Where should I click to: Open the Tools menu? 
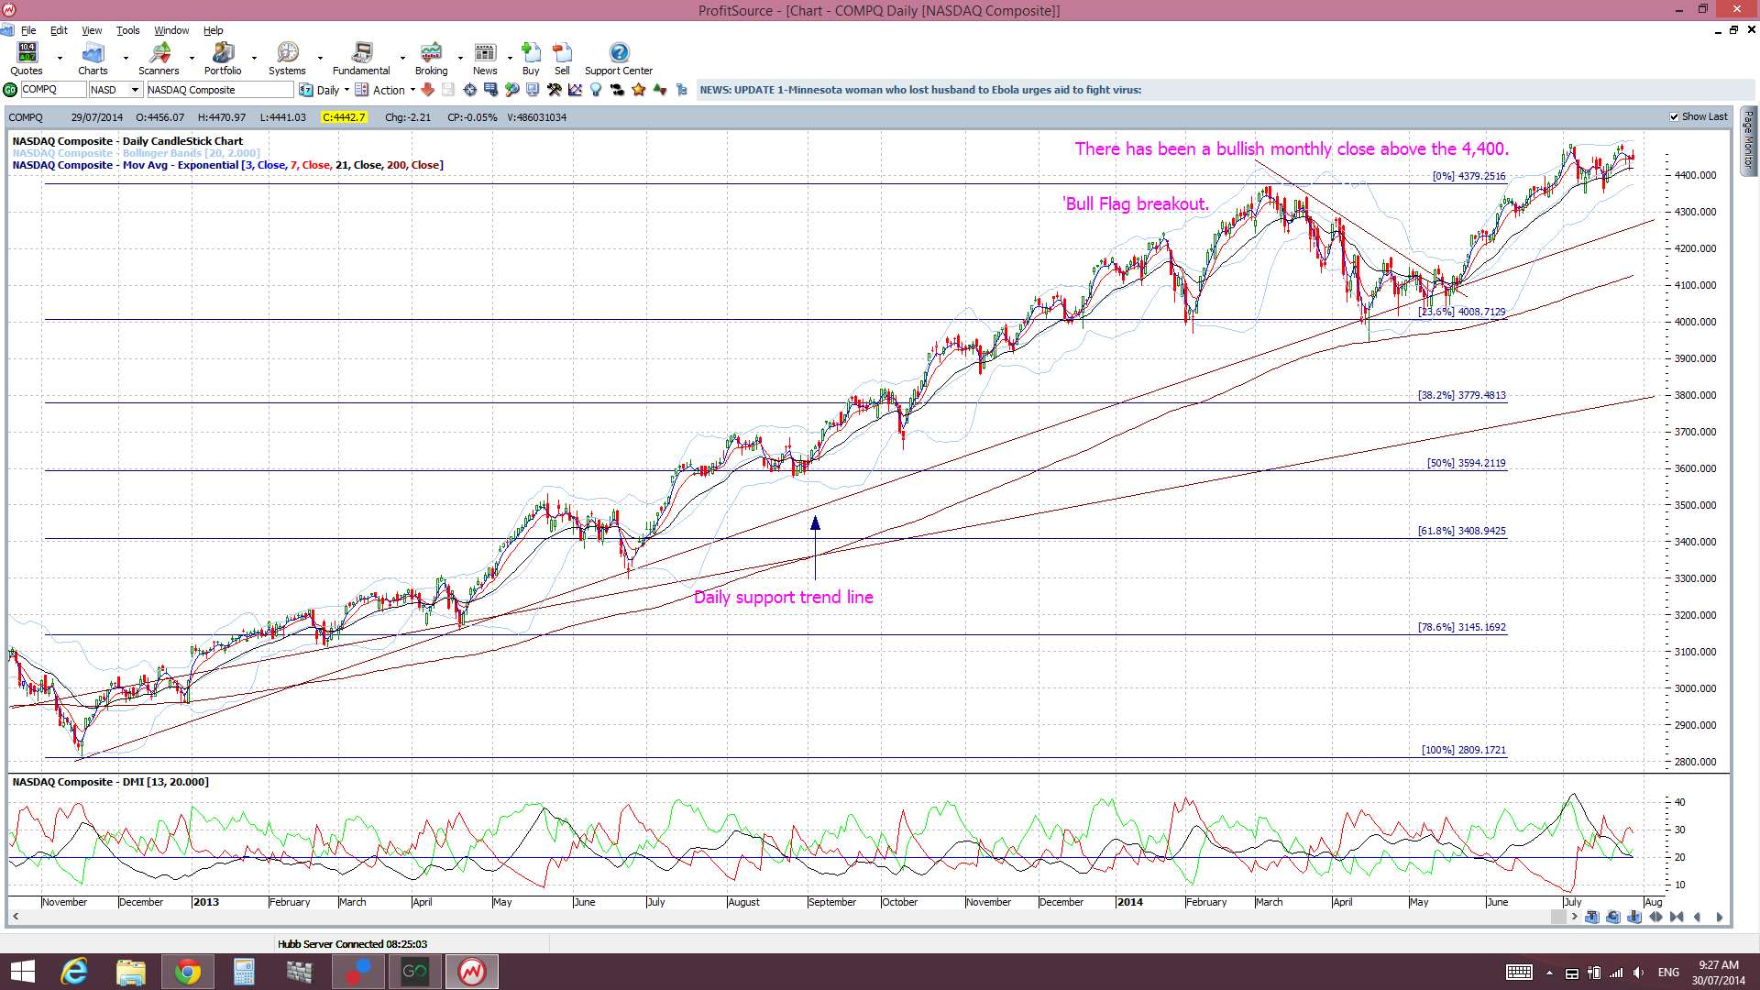click(x=127, y=30)
